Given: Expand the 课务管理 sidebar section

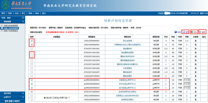Looking at the screenshot, I should click(13, 93).
